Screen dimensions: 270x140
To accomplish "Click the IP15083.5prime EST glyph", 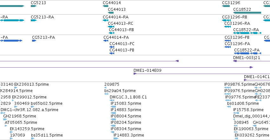I will tap(113, 107).
